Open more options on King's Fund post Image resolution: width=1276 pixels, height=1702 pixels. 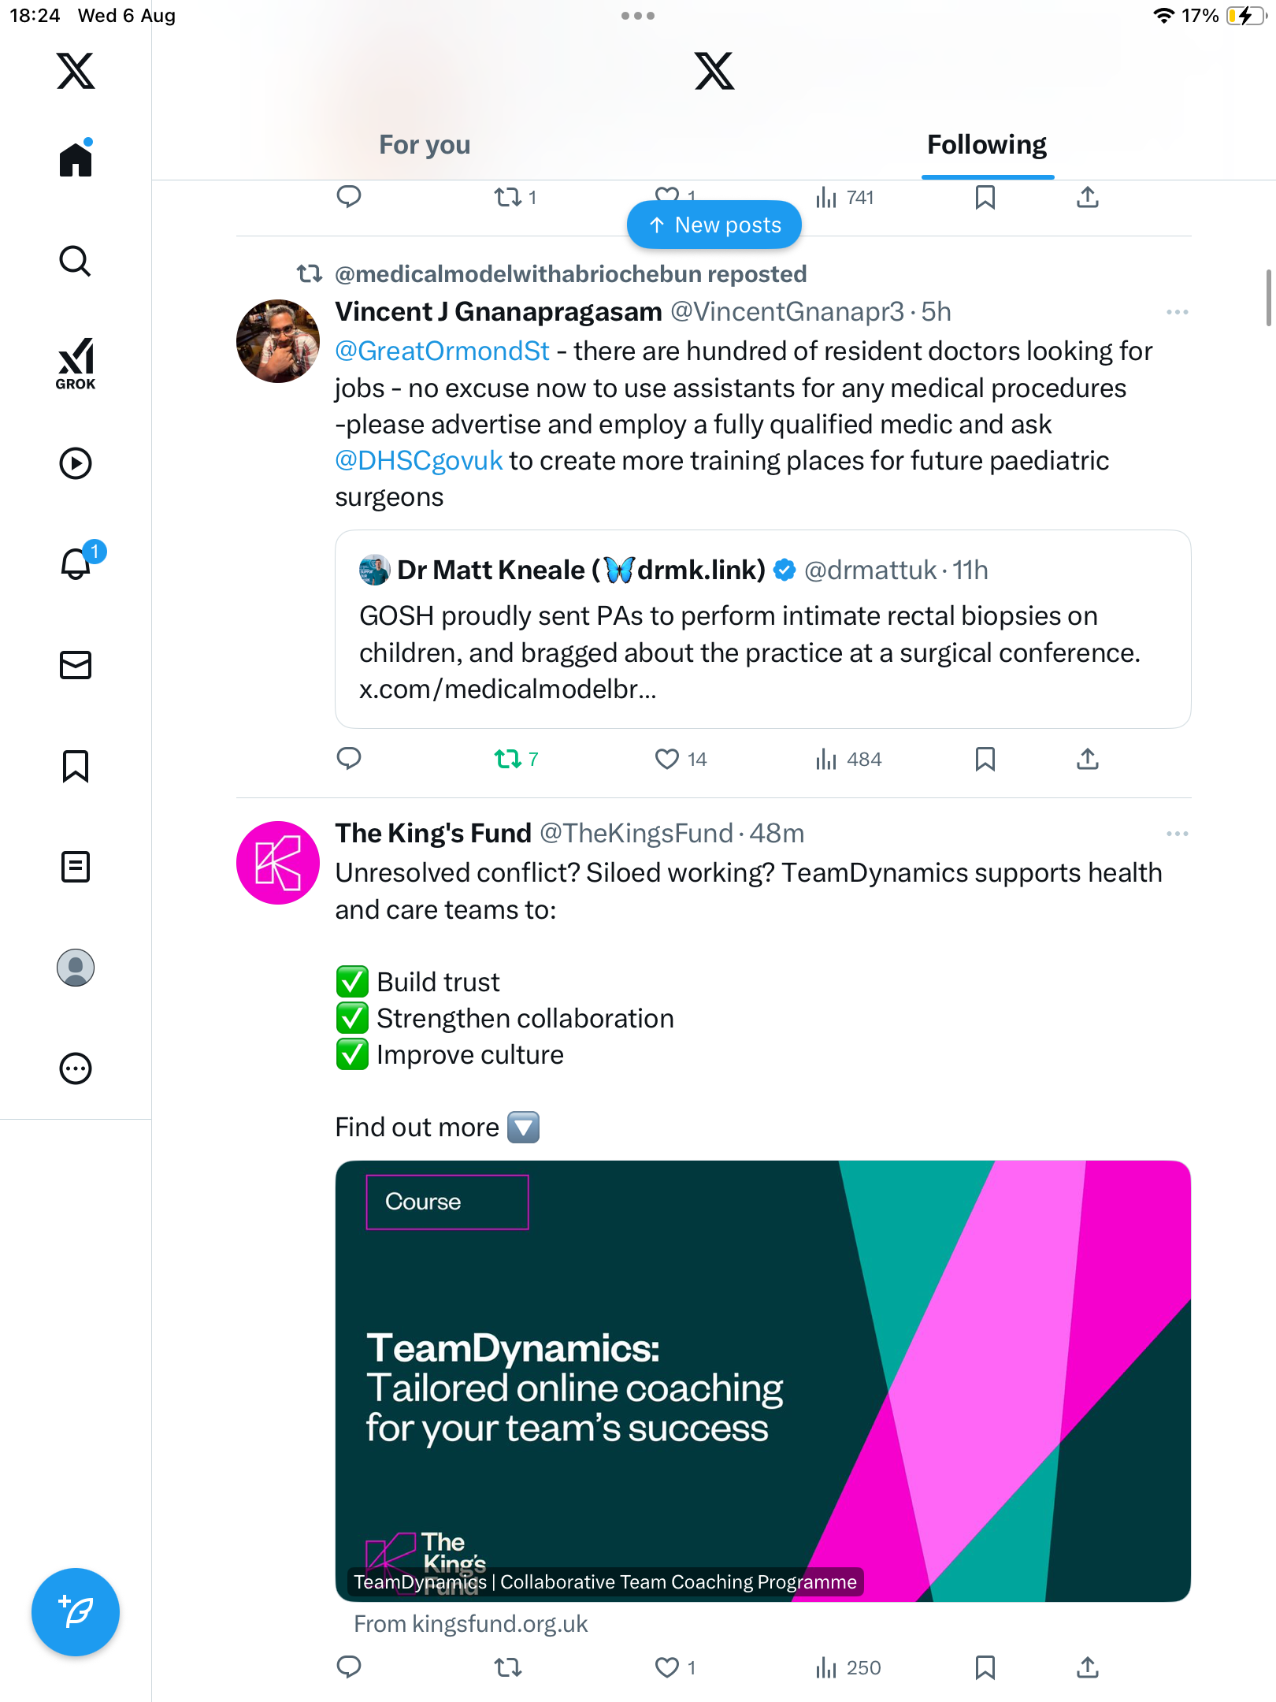coord(1177,834)
